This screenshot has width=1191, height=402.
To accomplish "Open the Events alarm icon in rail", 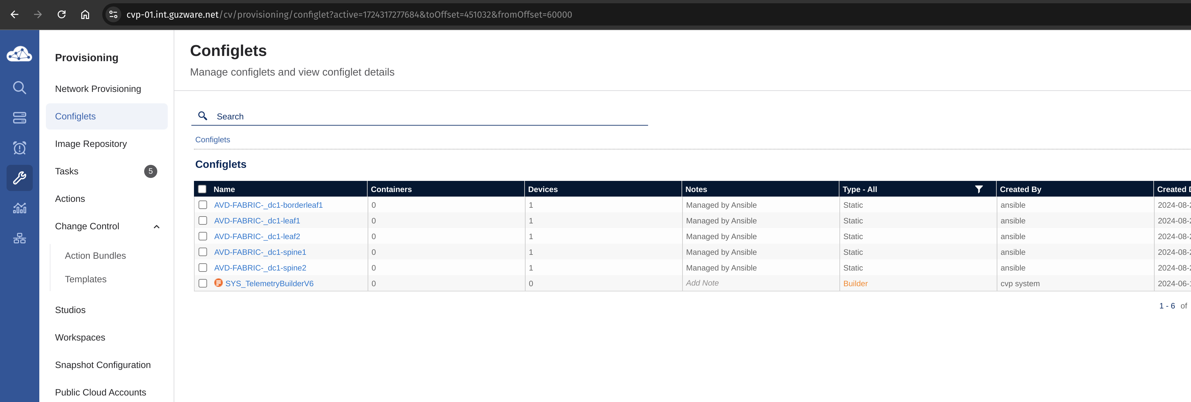I will coord(19,148).
